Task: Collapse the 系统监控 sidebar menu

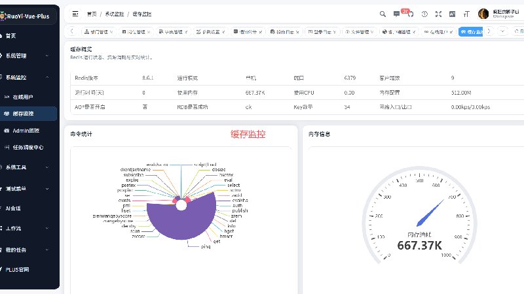Action: tap(28, 77)
